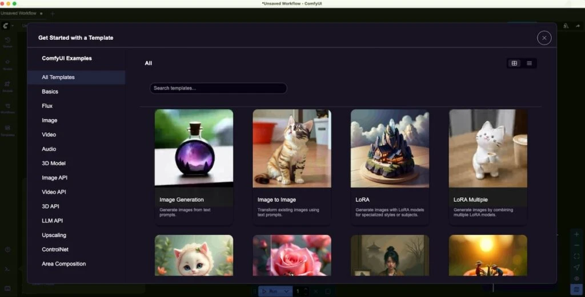Open the console terminal icon in sidebar
Screen dimensions: 585x297
(7, 268)
